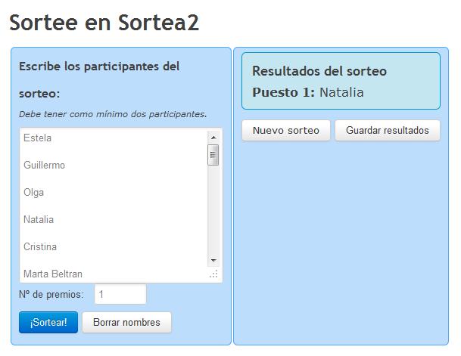The image size is (461, 356).
Task: Focus the Nº de premios field
Action: pyautogui.click(x=120, y=294)
